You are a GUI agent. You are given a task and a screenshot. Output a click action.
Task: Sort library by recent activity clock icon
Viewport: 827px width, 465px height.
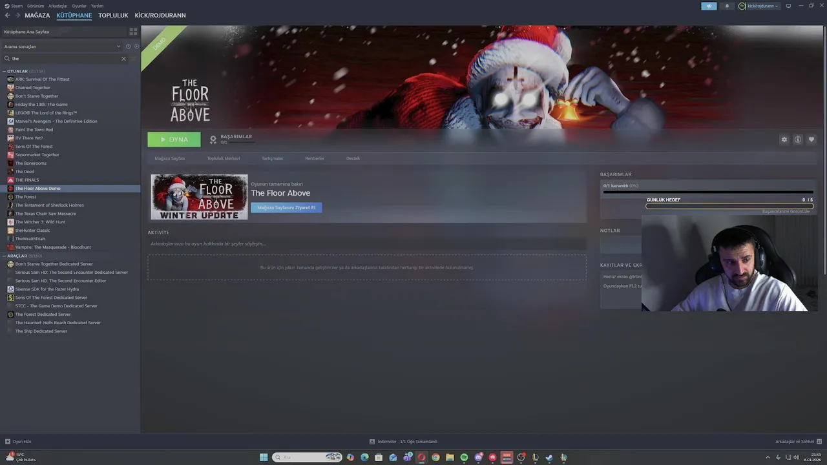[128, 46]
